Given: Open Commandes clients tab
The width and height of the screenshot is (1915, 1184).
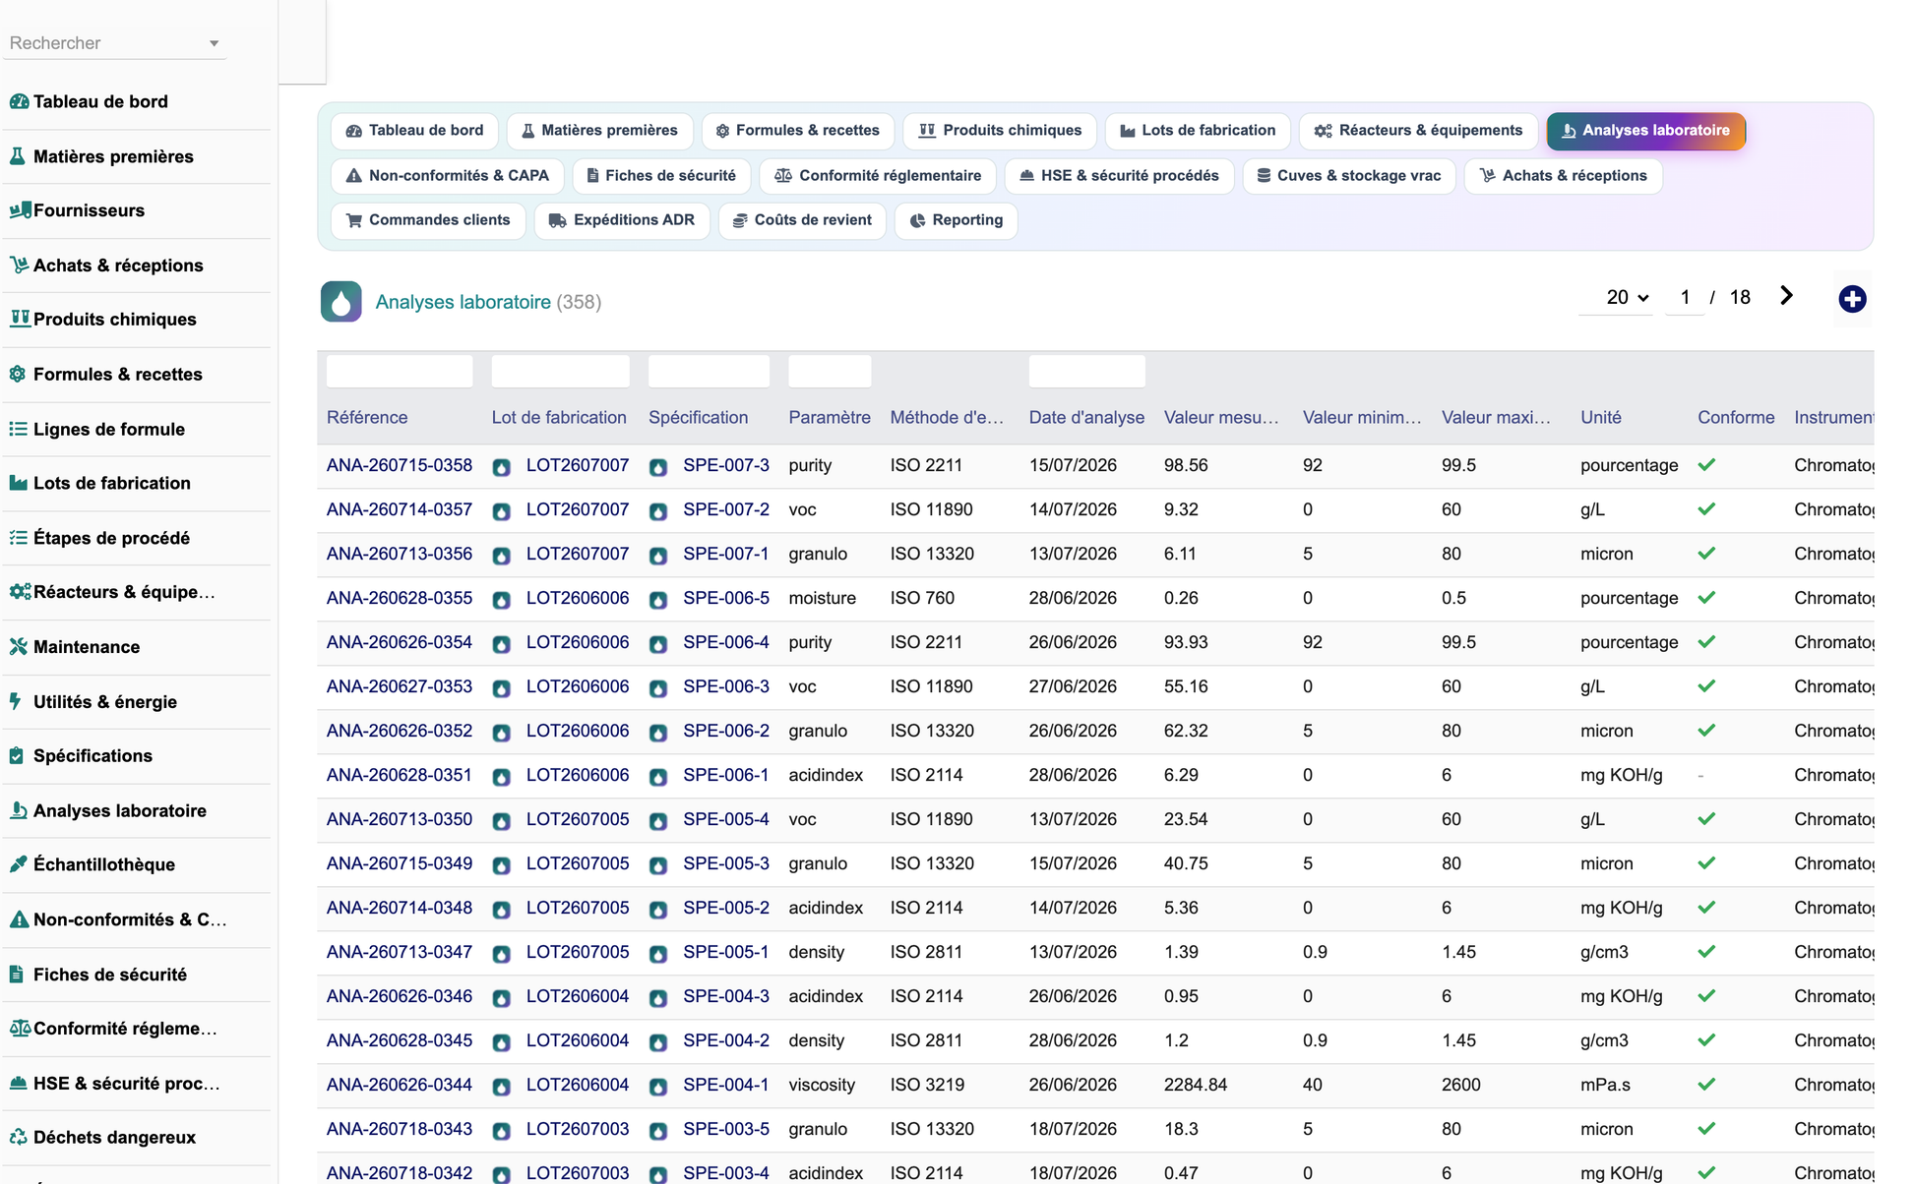Looking at the screenshot, I should (428, 220).
